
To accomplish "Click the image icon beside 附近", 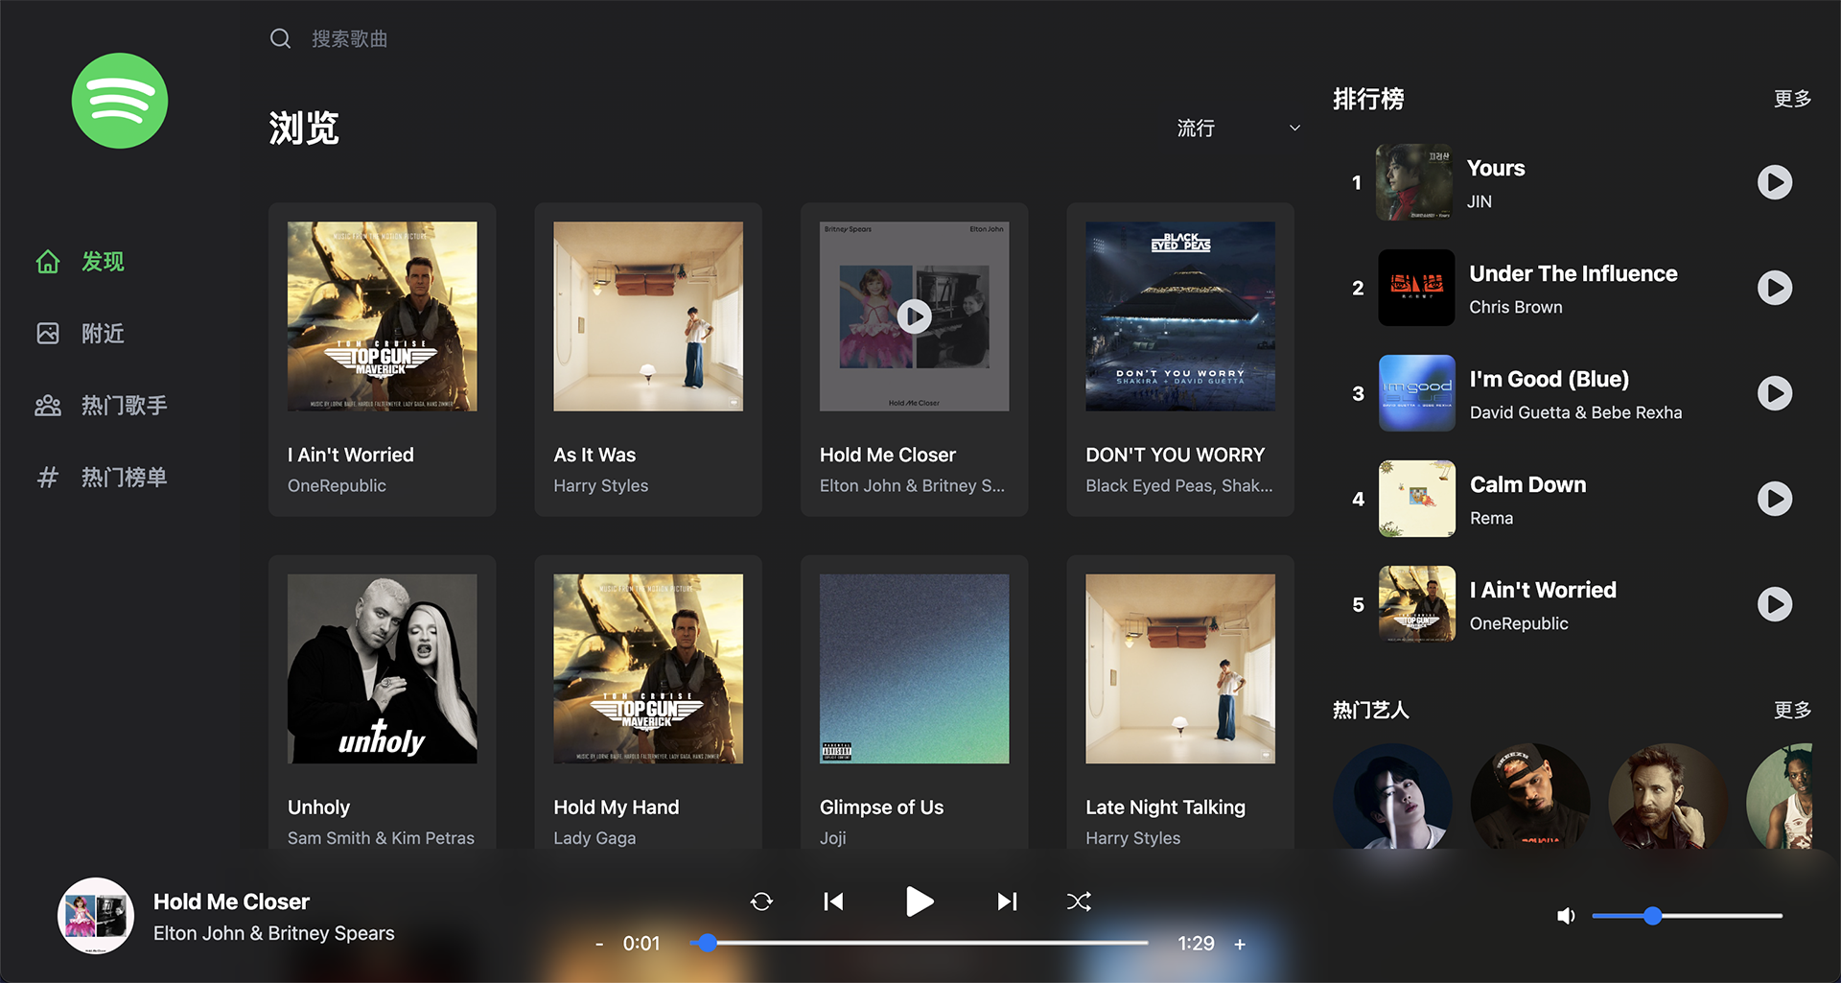I will pos(48,334).
